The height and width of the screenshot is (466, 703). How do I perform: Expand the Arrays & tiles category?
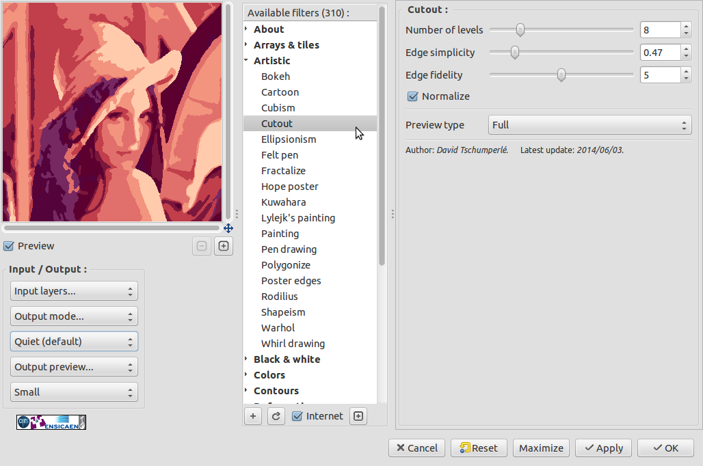246,45
